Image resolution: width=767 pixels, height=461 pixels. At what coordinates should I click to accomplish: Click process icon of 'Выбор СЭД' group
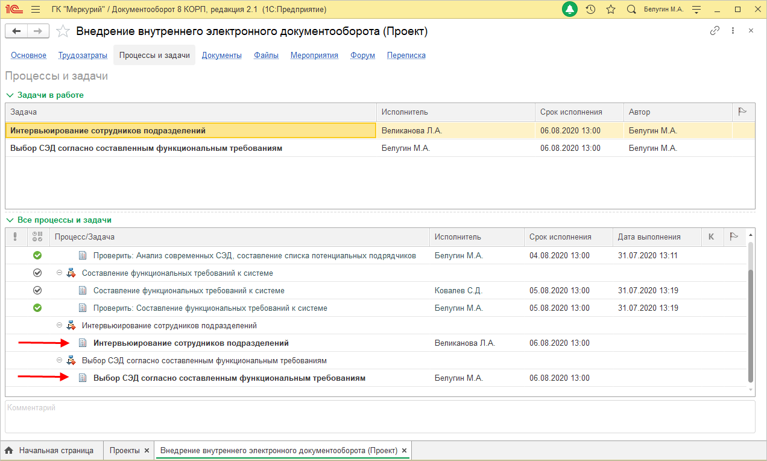71,360
